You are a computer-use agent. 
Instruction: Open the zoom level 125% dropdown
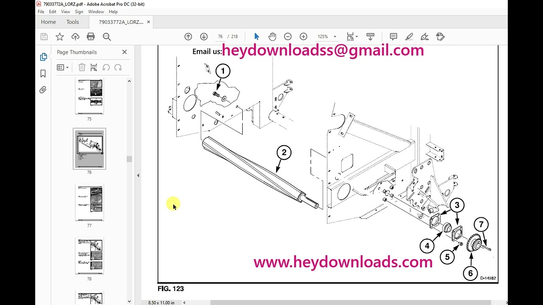coord(327,37)
